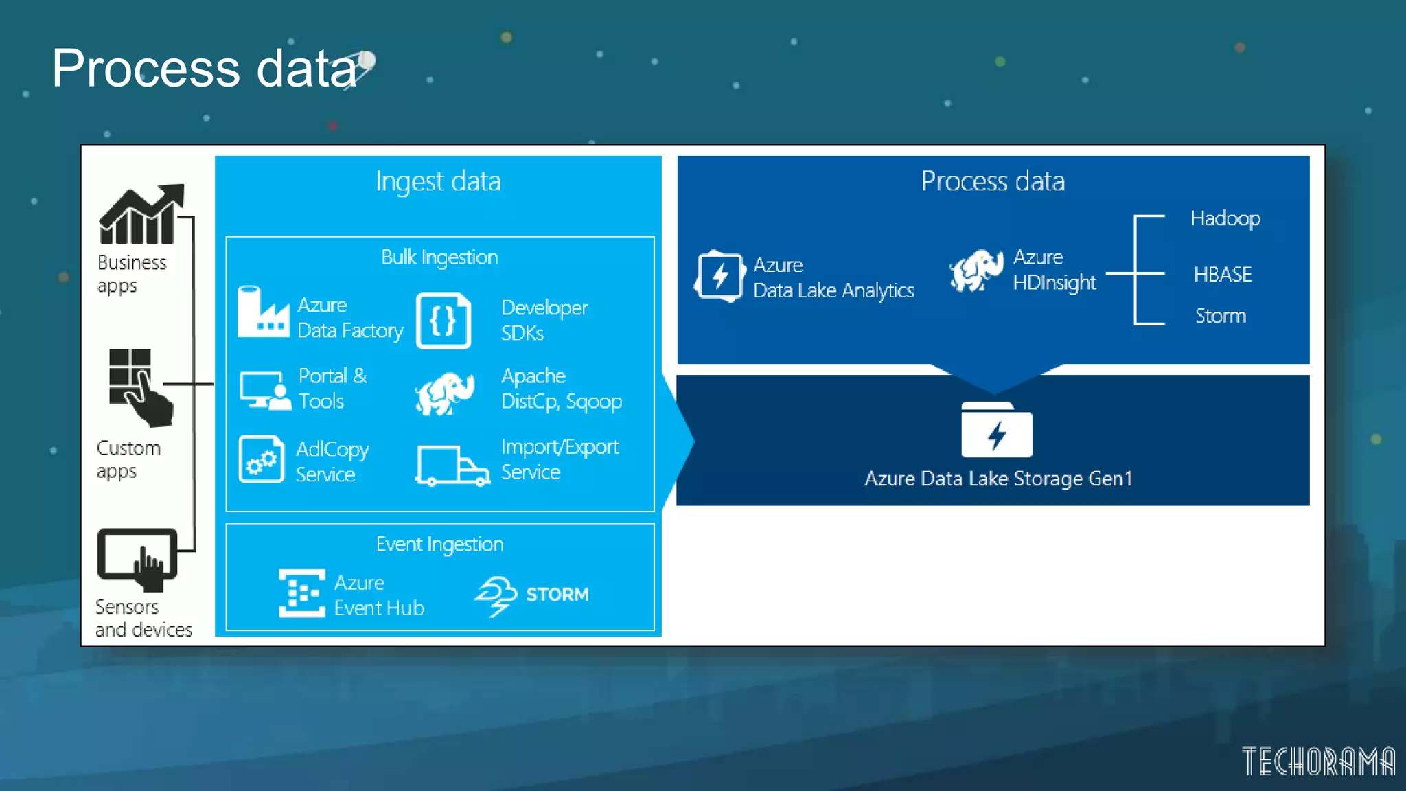
Task: Click the Azure Data Factory factory icon
Action: coord(263,312)
